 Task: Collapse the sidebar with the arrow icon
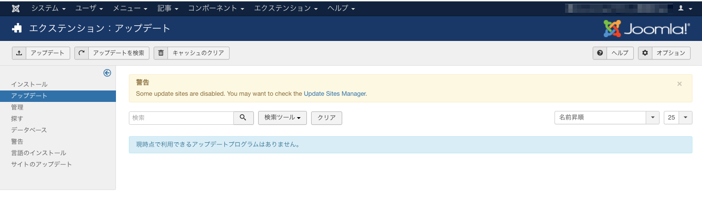[107, 73]
